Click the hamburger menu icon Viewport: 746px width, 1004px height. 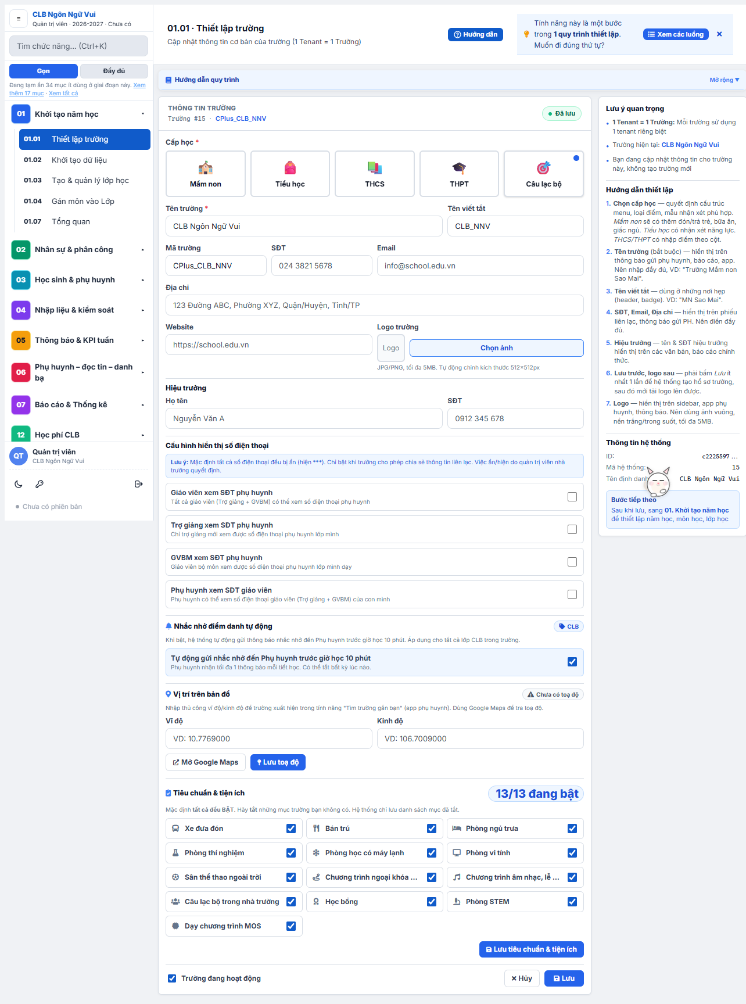[19, 19]
